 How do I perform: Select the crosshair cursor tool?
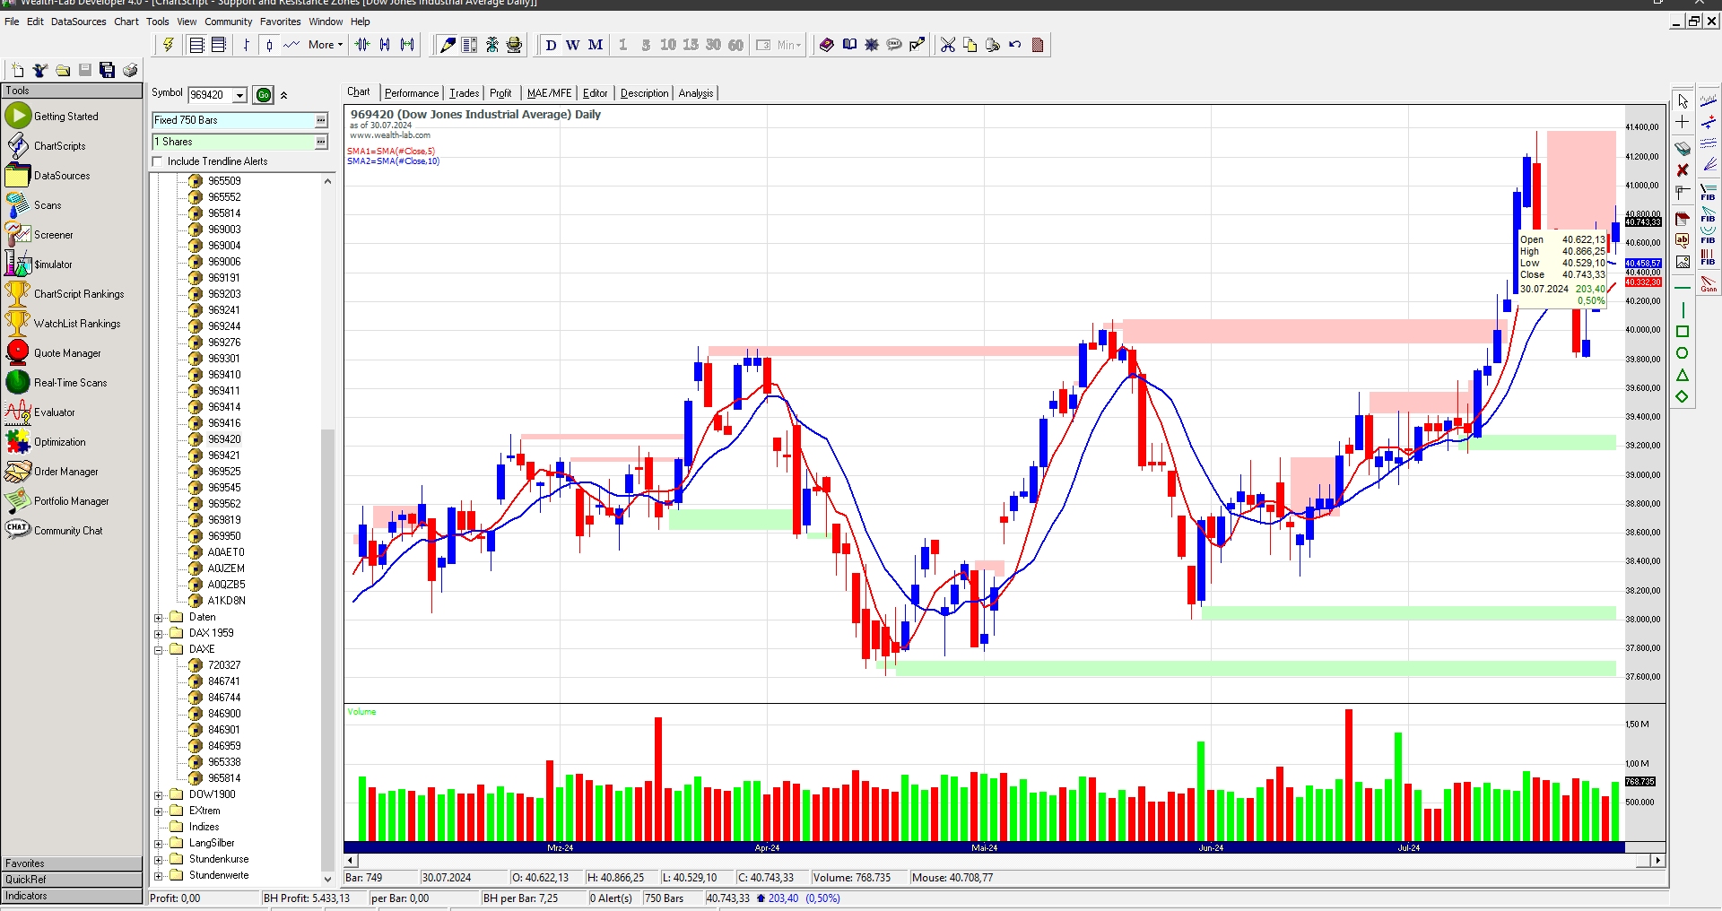tap(1683, 122)
